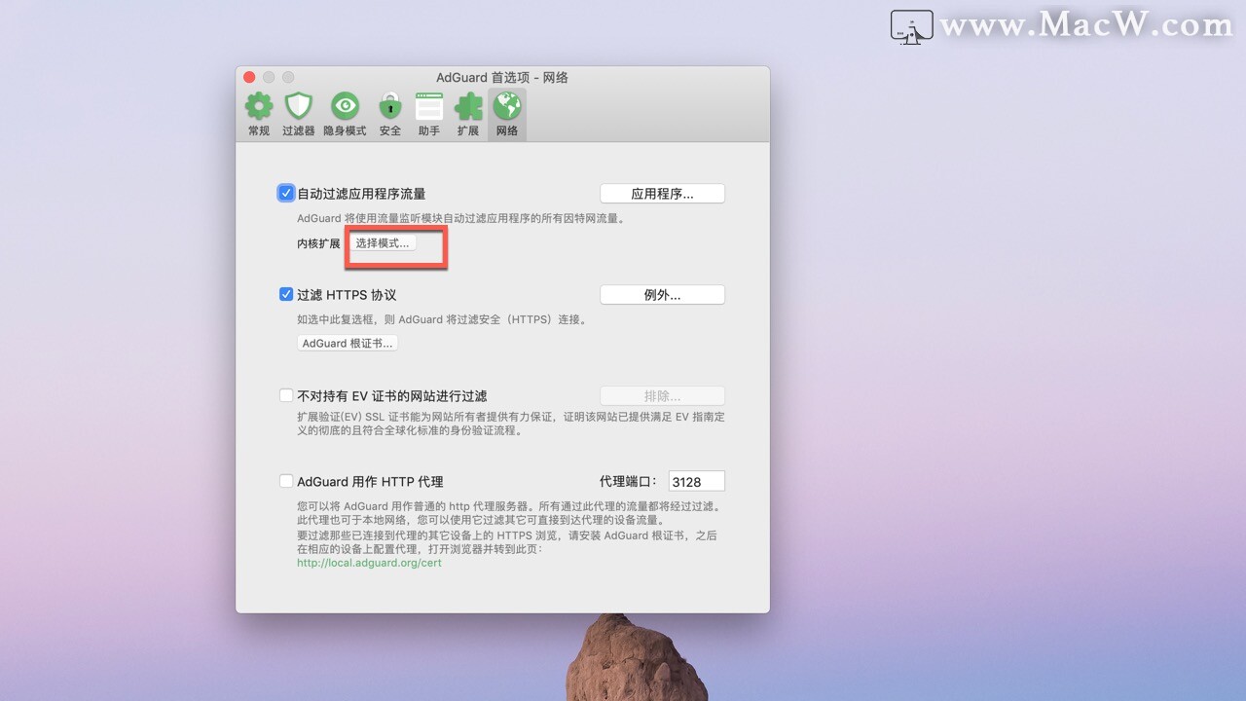The height and width of the screenshot is (701, 1246).
Task: Select the 扩展 puzzle piece icon
Action: pyautogui.click(x=468, y=106)
